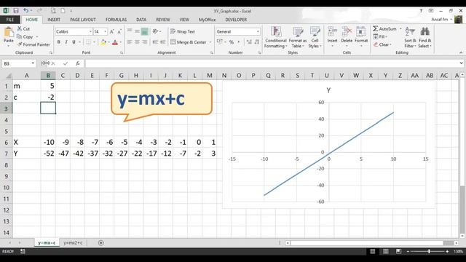Click the Delete cells button
The height and width of the screenshot is (262, 466).
[347, 37]
